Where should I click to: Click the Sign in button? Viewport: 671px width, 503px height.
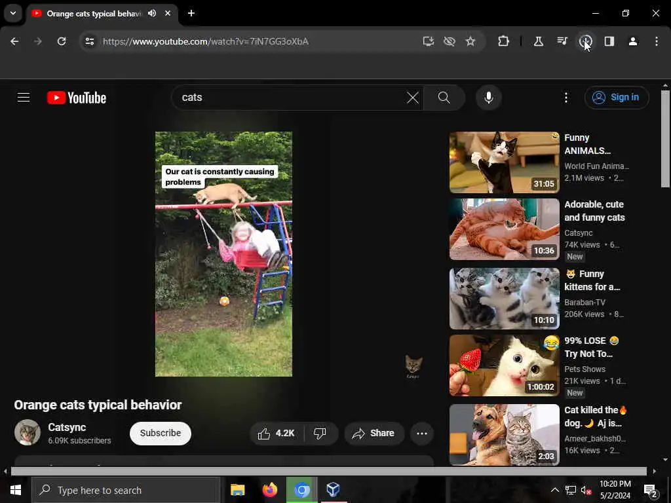point(617,98)
